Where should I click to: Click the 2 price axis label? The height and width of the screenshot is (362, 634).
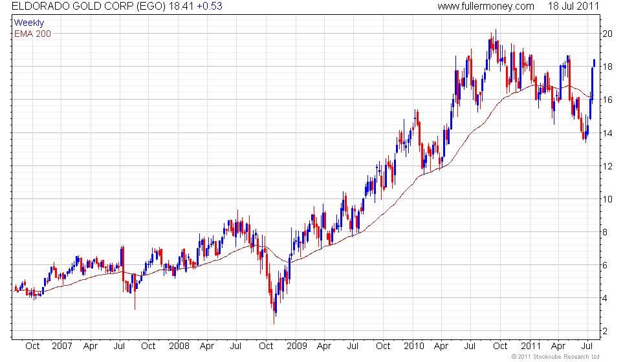(x=605, y=331)
